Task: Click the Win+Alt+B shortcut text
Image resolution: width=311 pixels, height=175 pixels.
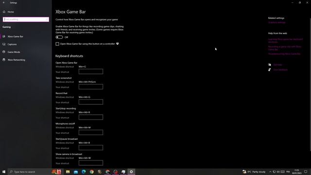Action: (84, 142)
